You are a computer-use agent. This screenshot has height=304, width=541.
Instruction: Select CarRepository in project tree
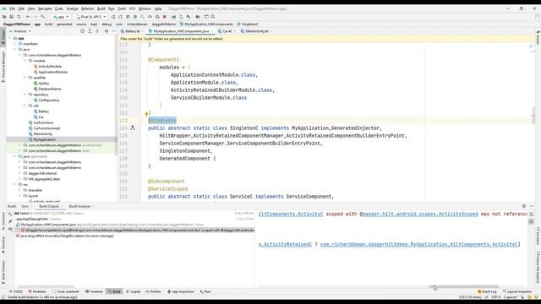[49, 100]
